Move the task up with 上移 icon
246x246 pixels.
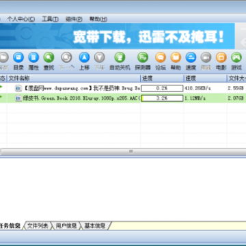point(84,57)
